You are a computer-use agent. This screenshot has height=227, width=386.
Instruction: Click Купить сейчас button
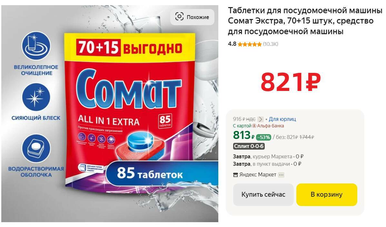(263, 194)
